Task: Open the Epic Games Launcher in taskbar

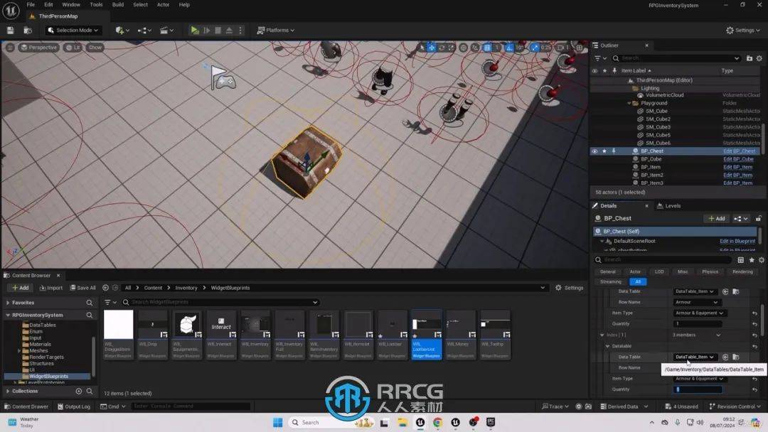Action: click(x=492, y=422)
